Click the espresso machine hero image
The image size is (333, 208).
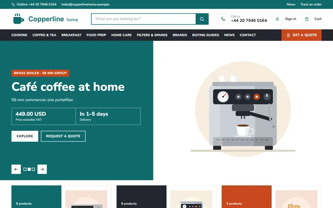[x=243, y=109]
